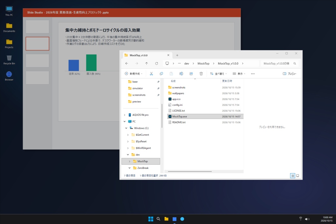
Task: Close the MockTop_v1.0.0 Explorer tab
Action: tap(168, 55)
